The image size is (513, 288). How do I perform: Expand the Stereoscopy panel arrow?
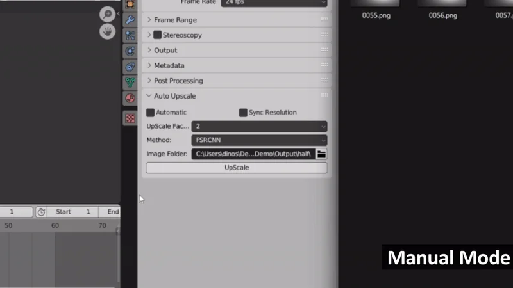coord(149,35)
